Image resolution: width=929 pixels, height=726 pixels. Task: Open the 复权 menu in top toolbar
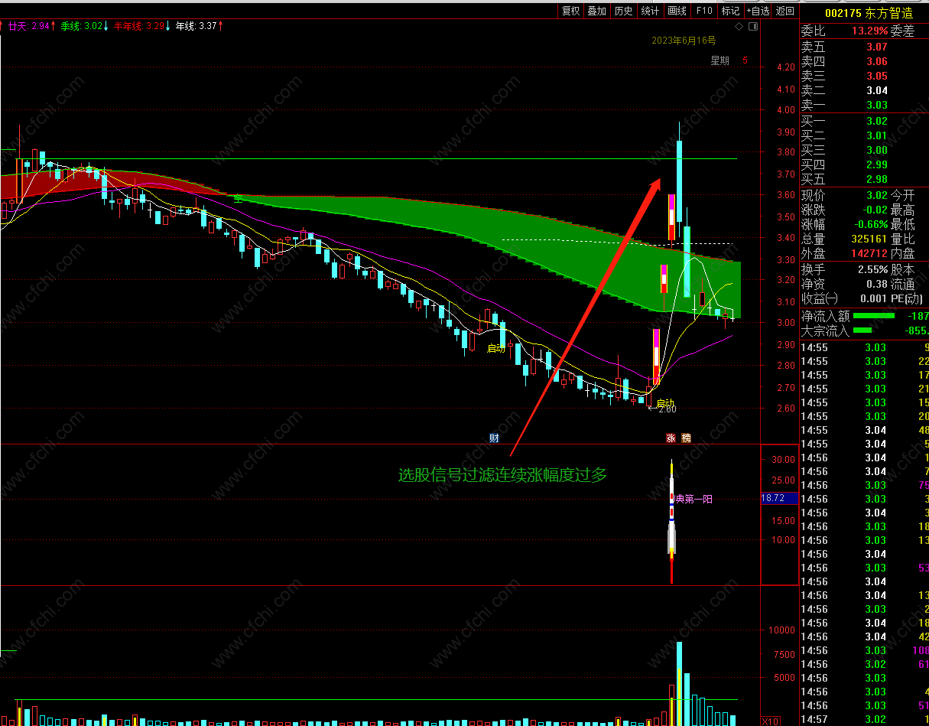(x=571, y=11)
